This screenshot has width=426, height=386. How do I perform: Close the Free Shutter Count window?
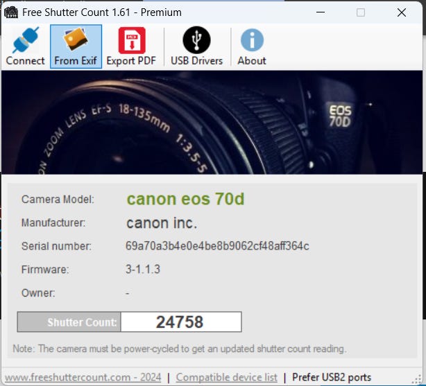(402, 12)
